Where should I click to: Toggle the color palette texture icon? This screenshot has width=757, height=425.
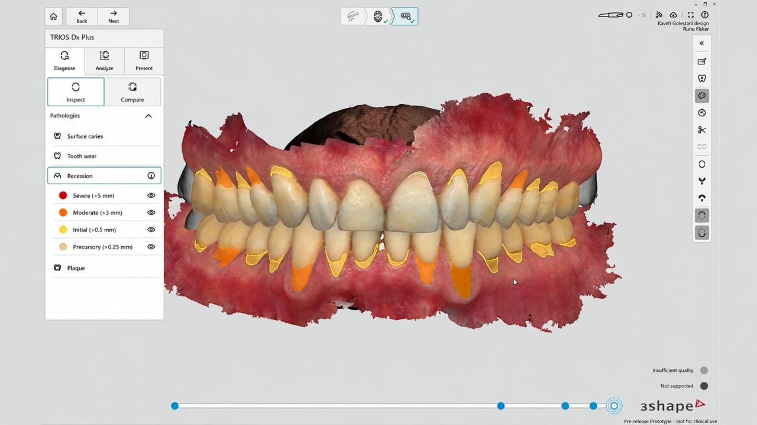coord(702,96)
